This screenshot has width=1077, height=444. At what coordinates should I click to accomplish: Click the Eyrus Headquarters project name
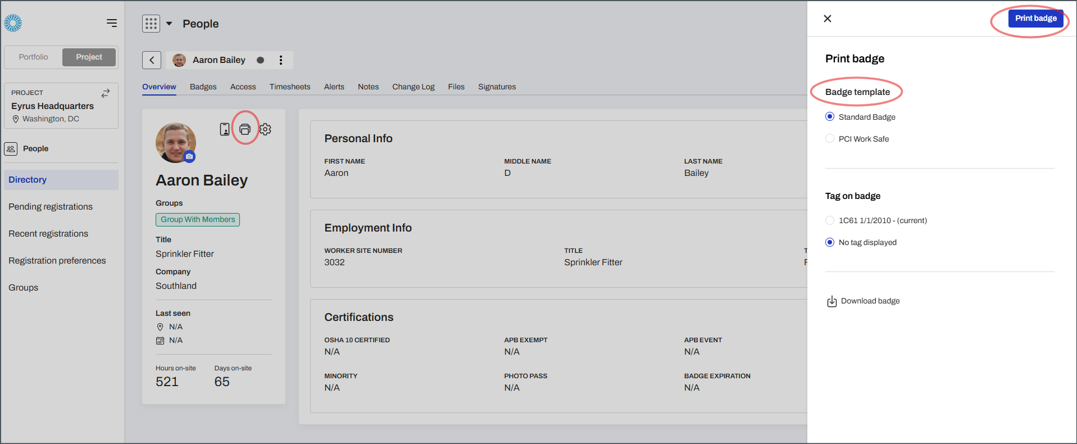(x=53, y=106)
